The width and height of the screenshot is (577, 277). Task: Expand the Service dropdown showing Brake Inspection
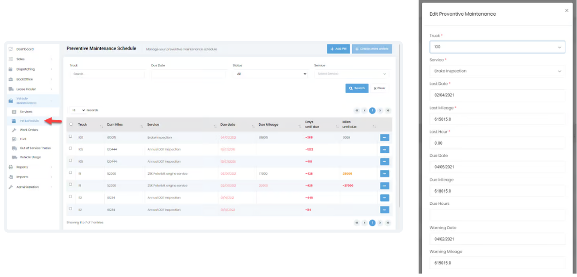point(497,71)
